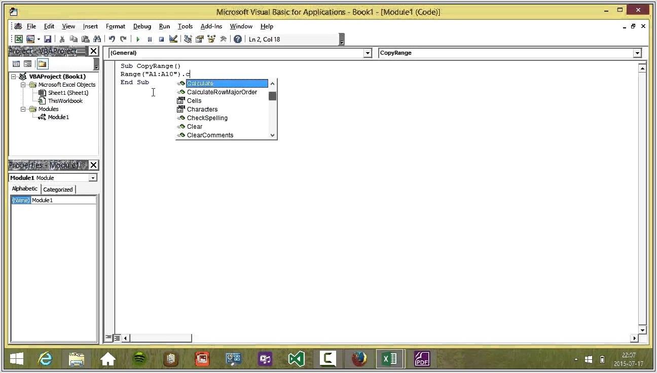Open the CopyRange procedure dropdown
Image resolution: width=657 pixels, height=373 pixels.
point(637,53)
